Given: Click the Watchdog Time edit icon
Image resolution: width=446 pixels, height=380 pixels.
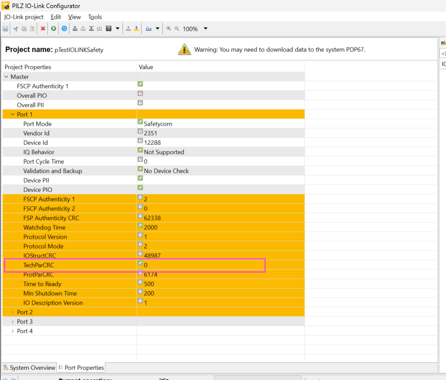Looking at the screenshot, I should [140, 225].
